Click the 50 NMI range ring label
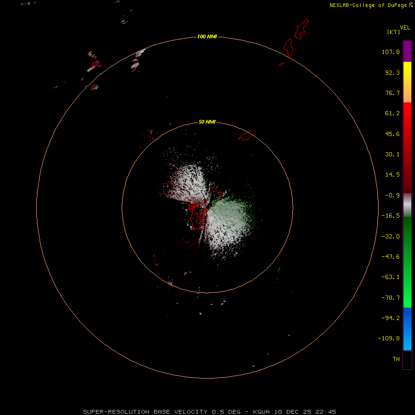The image size is (415, 415). (x=207, y=122)
